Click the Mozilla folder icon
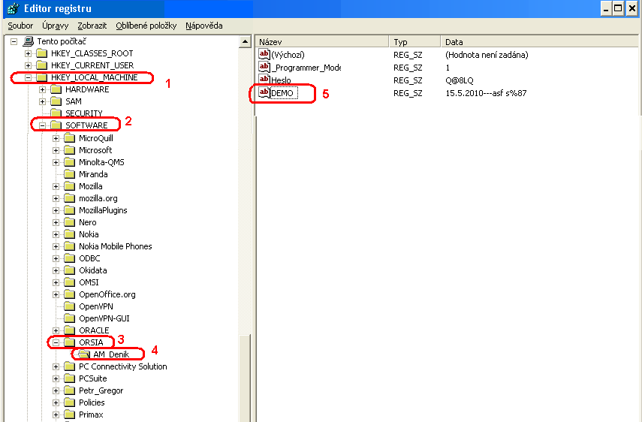 pos(70,186)
